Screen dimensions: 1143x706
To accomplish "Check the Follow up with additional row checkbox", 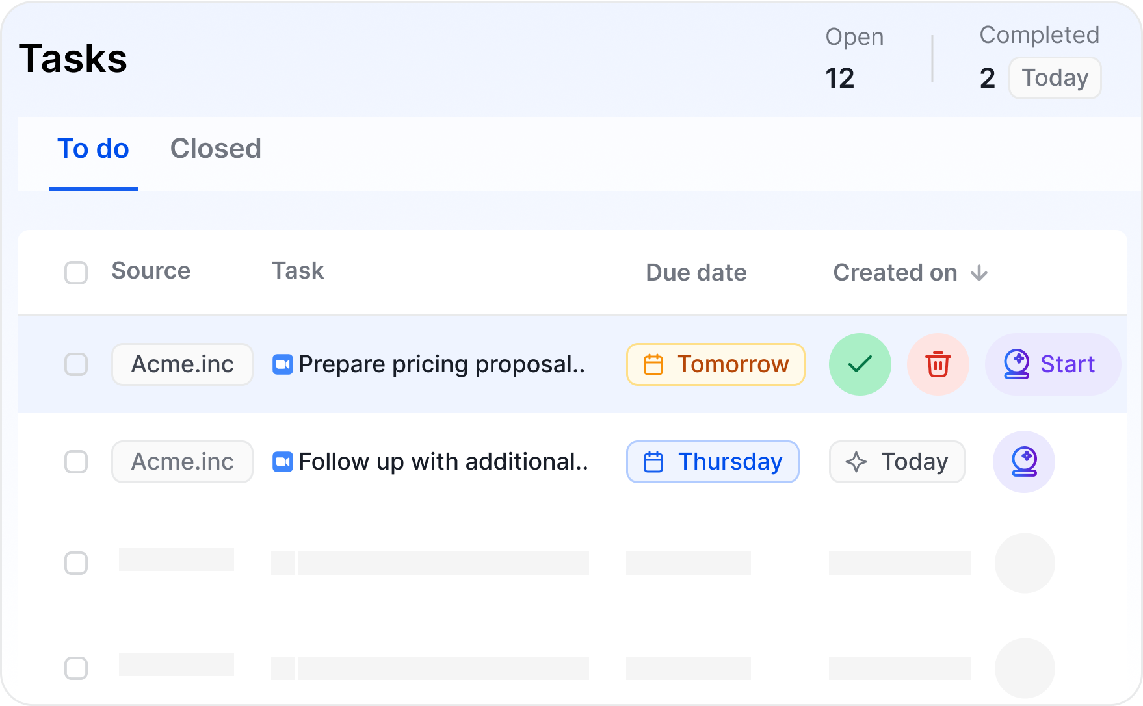I will [76, 462].
